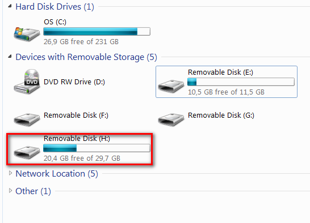The image size is (310, 223).
Task: Select the Removable Disk (F:) drive icon
Action: (27, 119)
